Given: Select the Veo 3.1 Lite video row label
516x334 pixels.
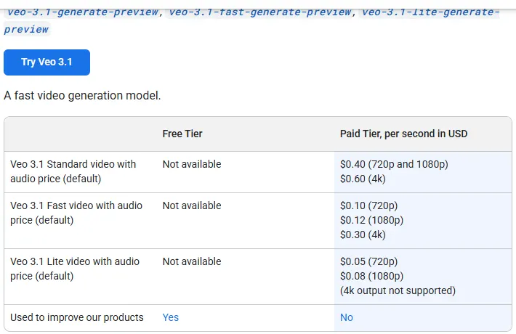Looking at the screenshot, I should coord(75,269).
